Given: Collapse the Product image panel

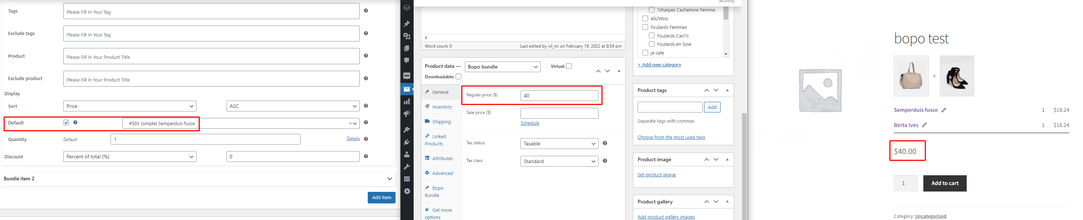Looking at the screenshot, I should click(x=727, y=159).
